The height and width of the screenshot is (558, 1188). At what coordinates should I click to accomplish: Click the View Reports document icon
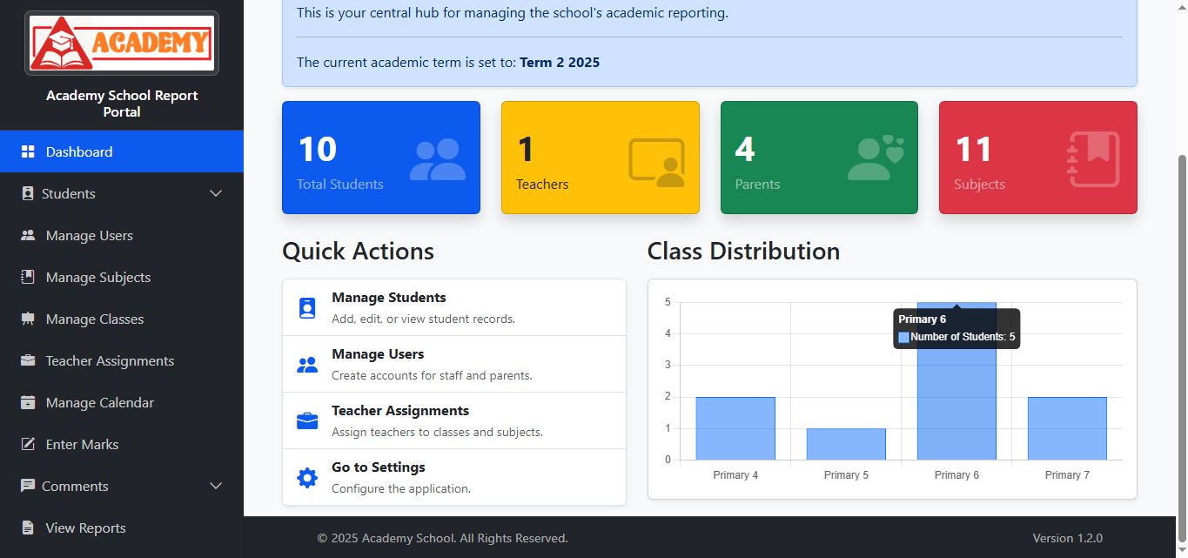click(x=28, y=528)
